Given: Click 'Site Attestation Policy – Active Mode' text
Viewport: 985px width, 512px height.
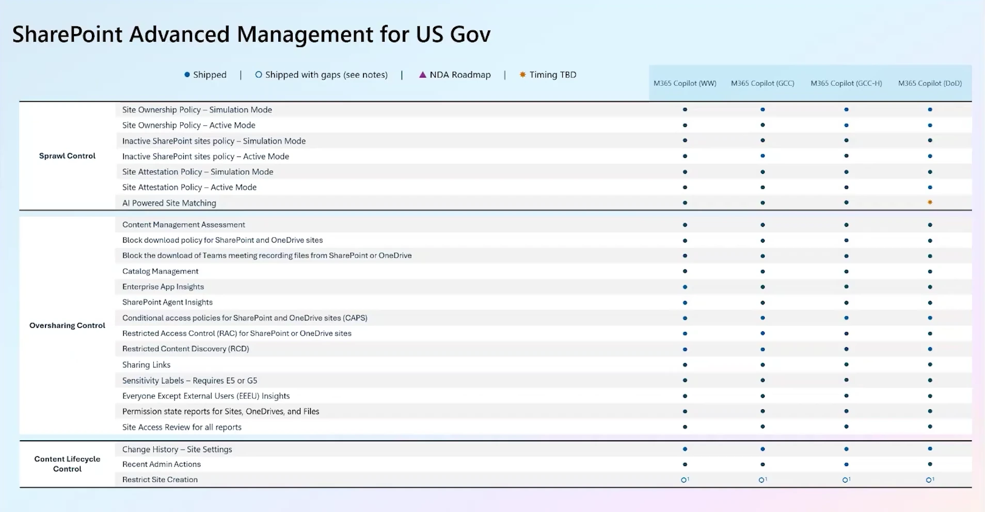Looking at the screenshot, I should click(x=189, y=187).
